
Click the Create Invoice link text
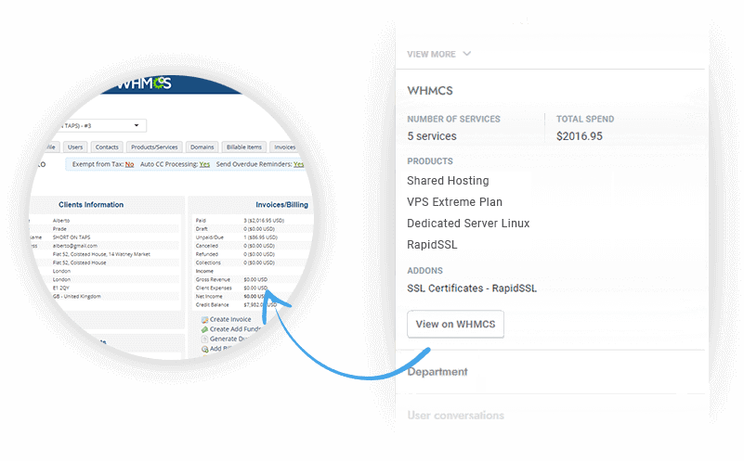[x=232, y=319]
